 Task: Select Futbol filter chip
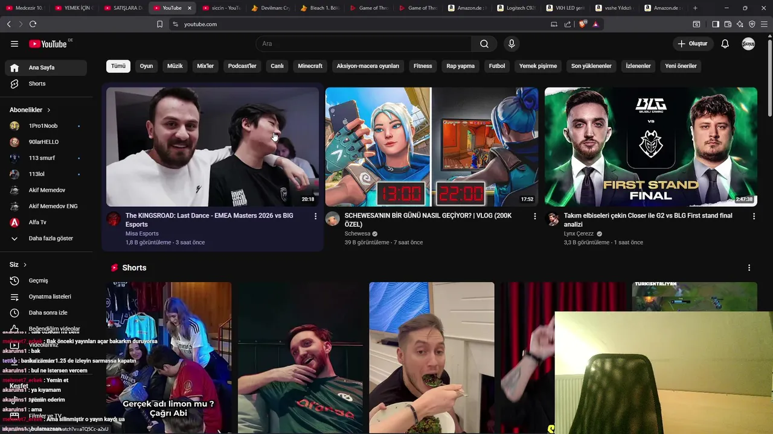point(497,66)
